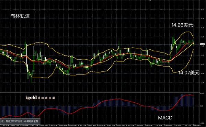Click the current price tag on price axis
Viewport: 206px width, 127px height.
(x=203, y=44)
